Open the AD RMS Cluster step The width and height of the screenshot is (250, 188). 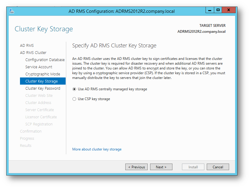coord(33,53)
